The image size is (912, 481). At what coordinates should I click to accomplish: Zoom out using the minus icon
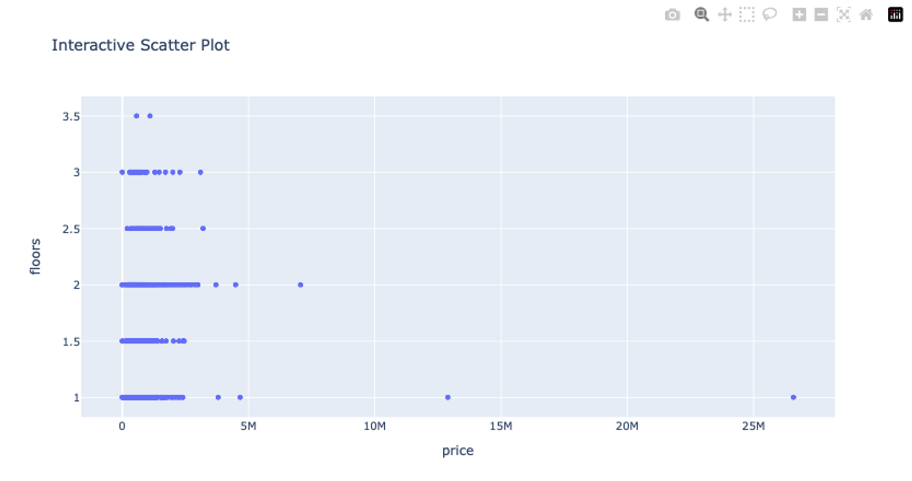coord(821,15)
